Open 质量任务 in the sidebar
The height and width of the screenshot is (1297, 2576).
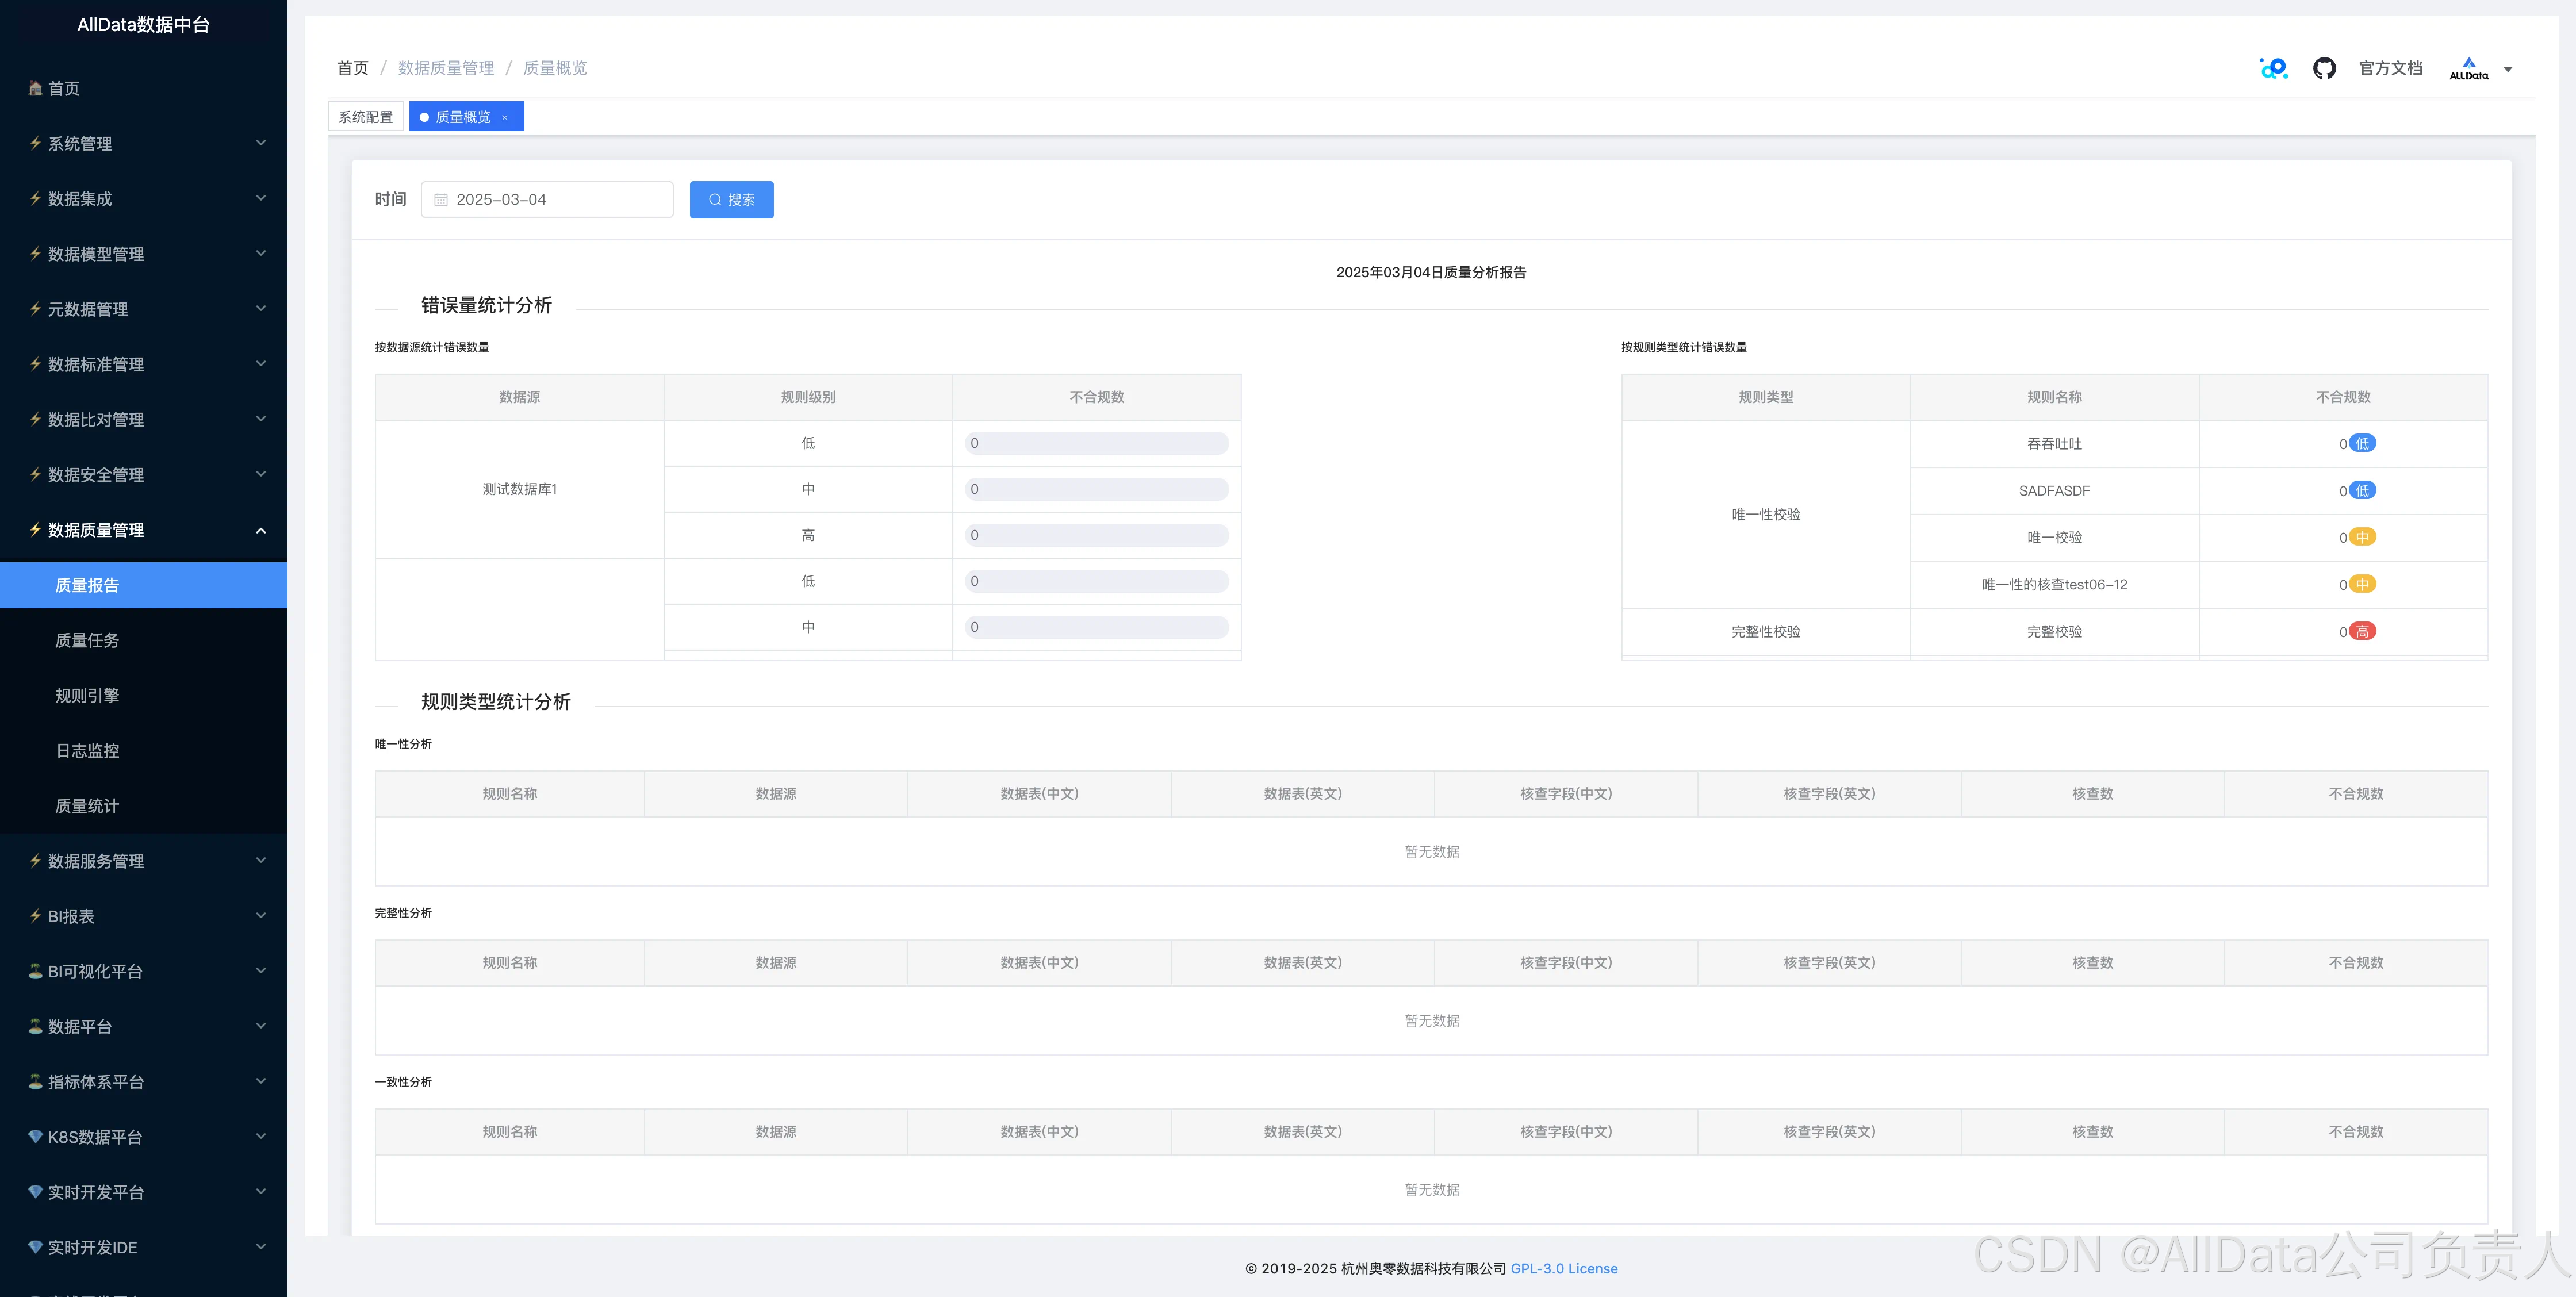coord(87,640)
